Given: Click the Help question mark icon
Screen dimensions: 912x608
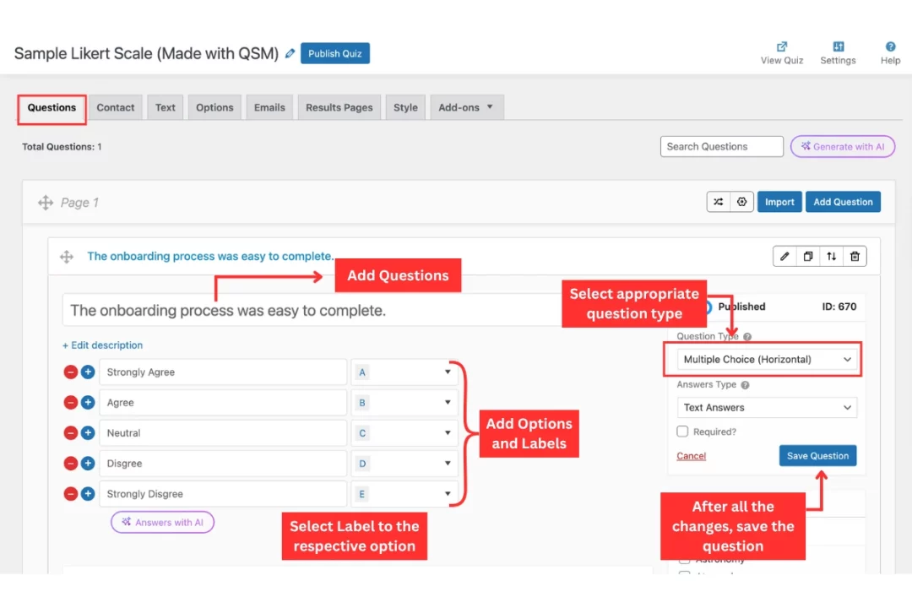Looking at the screenshot, I should (x=890, y=47).
